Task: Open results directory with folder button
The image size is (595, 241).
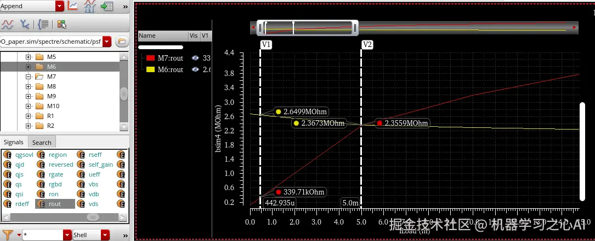Action: tap(121, 41)
